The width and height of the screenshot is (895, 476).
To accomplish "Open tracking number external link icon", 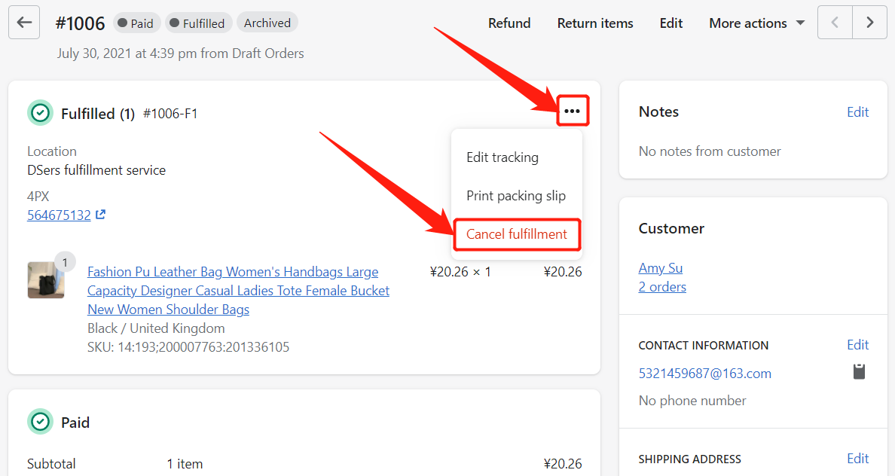I will tap(100, 215).
